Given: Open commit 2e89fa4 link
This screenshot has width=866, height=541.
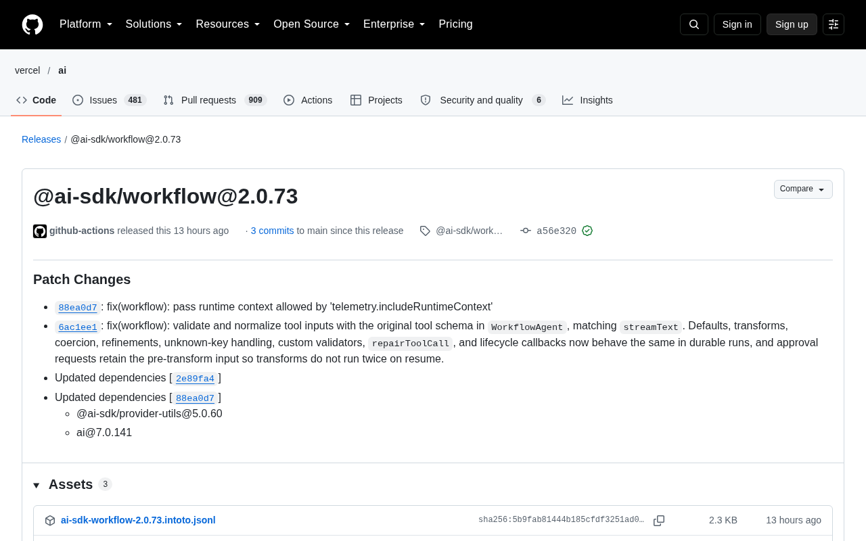Looking at the screenshot, I should click(195, 379).
